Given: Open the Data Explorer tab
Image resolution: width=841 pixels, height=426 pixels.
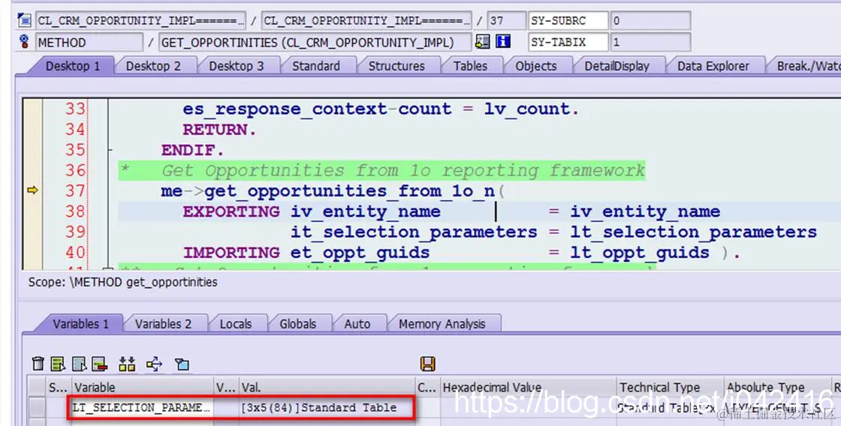Looking at the screenshot, I should tap(713, 66).
